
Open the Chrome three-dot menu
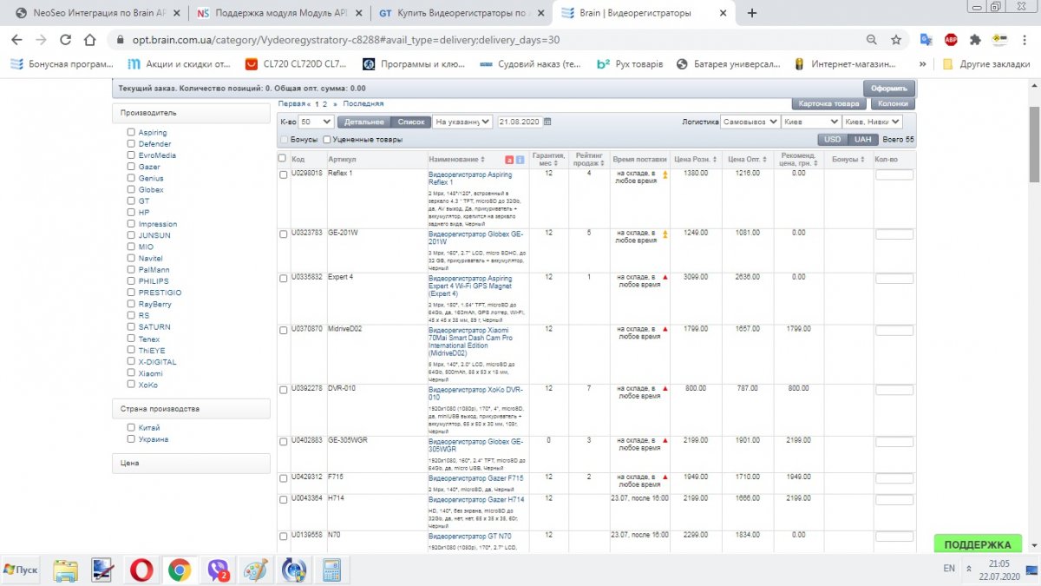click(1025, 40)
